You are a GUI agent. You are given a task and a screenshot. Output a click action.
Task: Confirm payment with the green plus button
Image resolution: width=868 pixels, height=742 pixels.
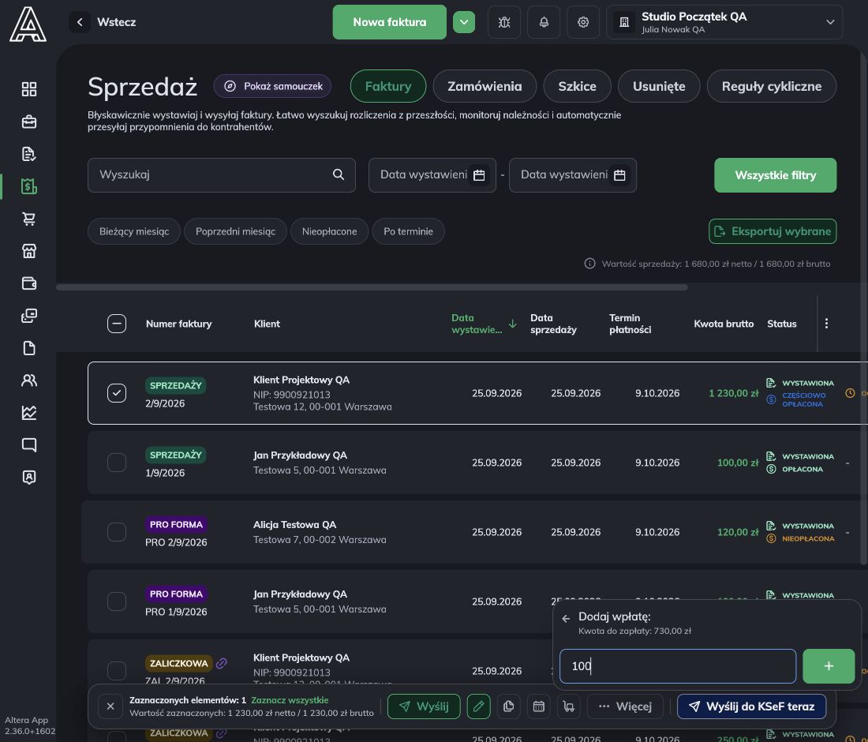(x=829, y=666)
